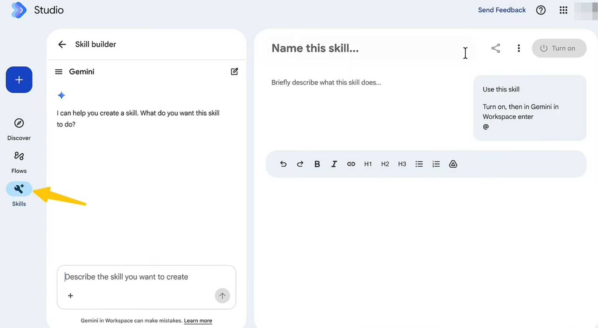Screen dimensions: 598x328
Task: Open the Google apps grid
Action: [x=563, y=10]
